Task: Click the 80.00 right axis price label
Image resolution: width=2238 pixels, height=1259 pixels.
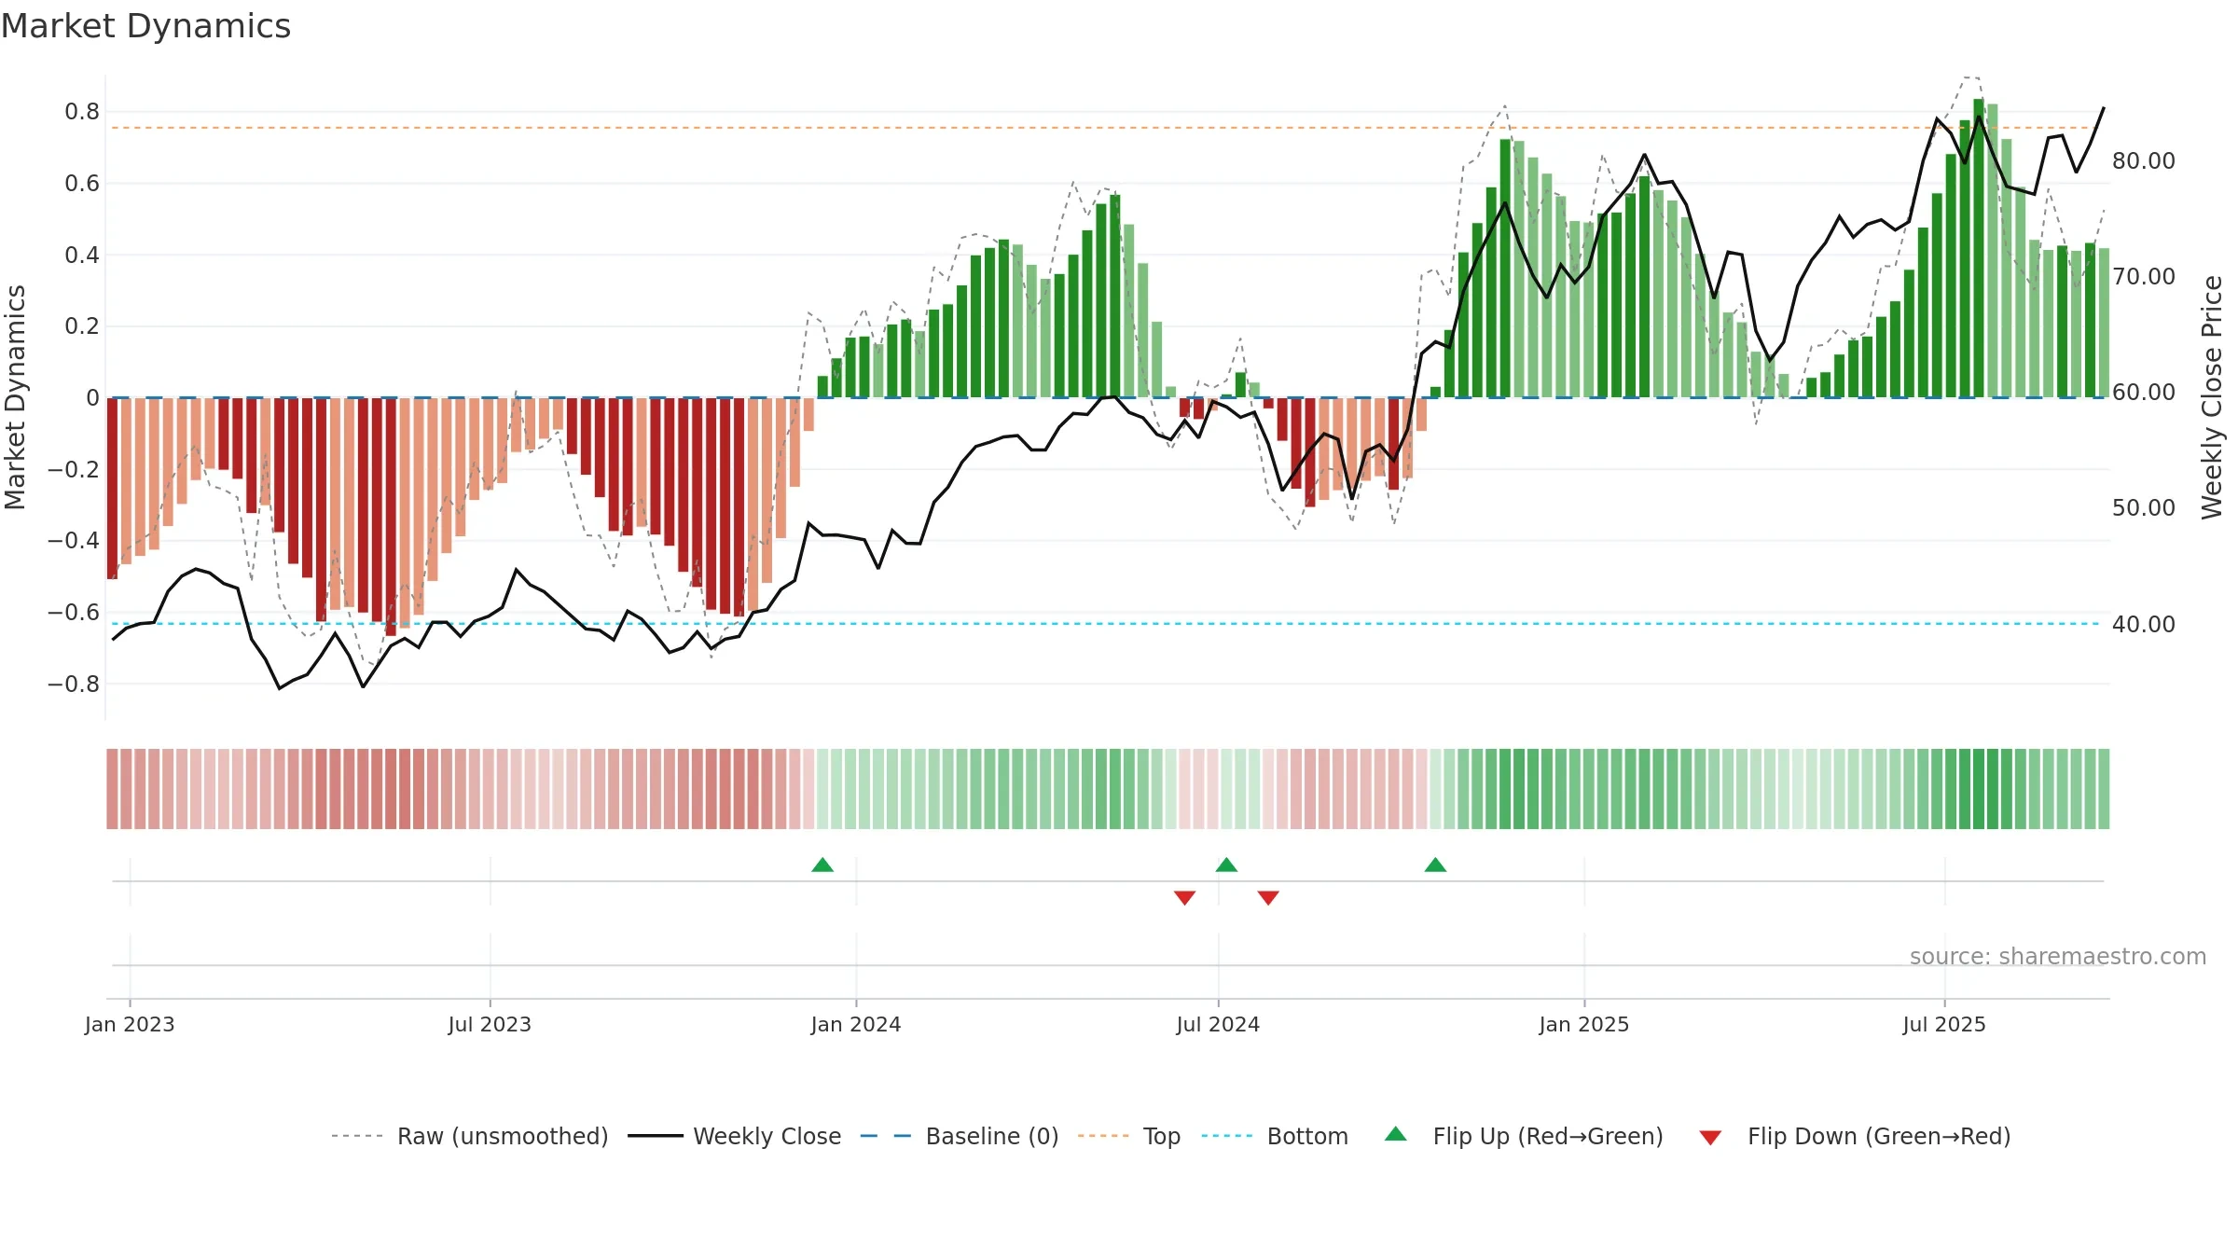Action: [x=2144, y=160]
